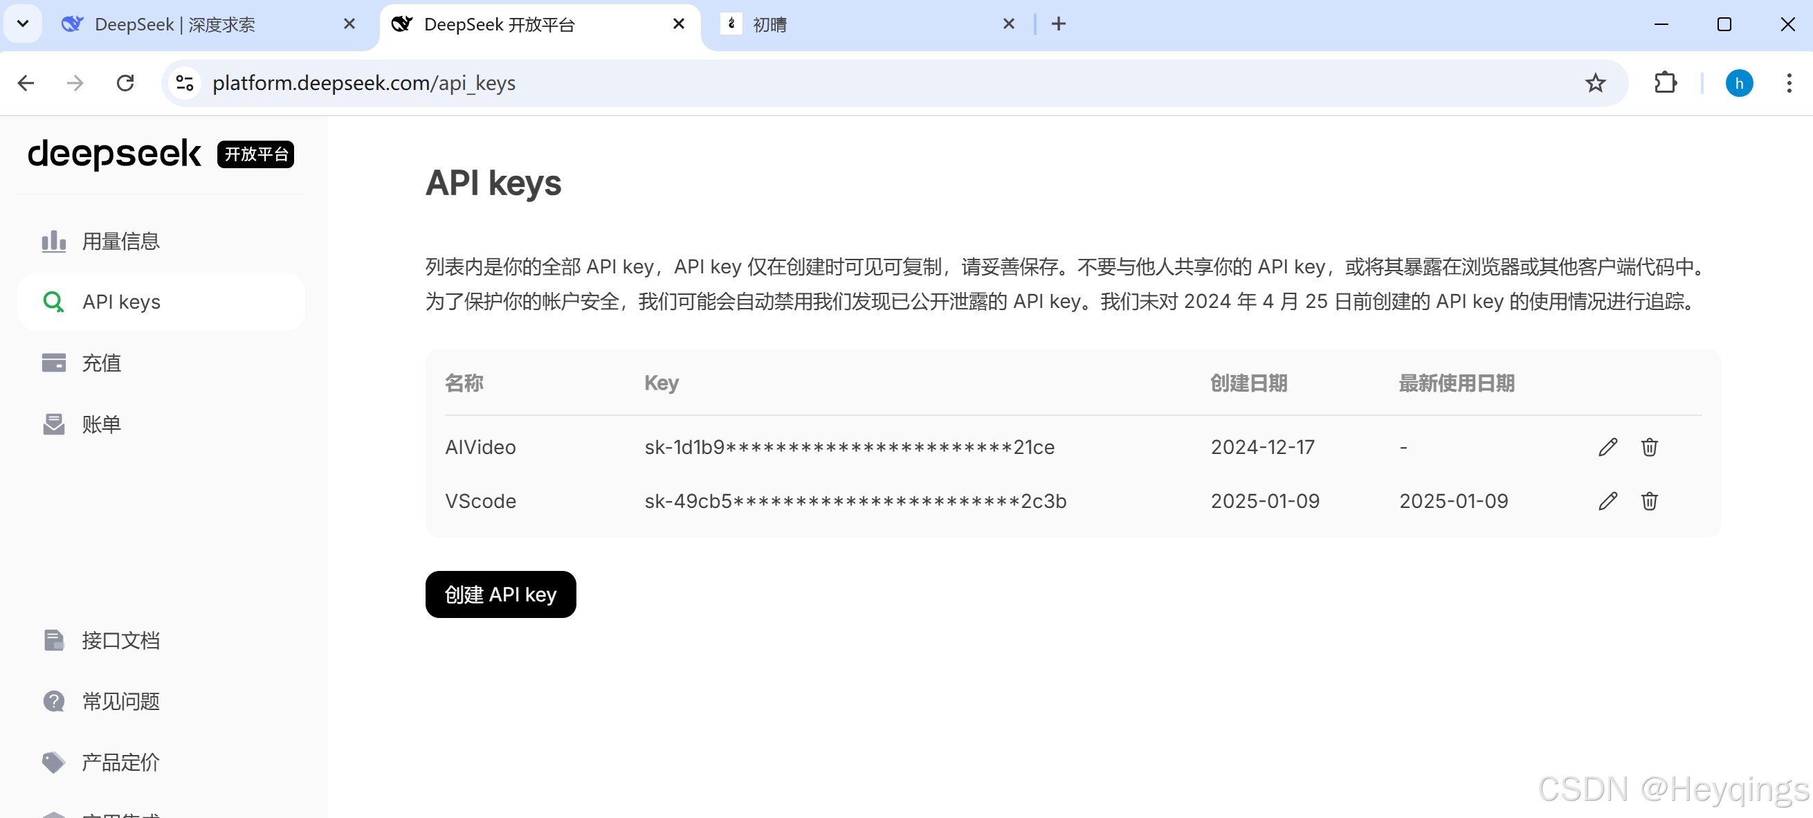
Task: Select API keys sidebar item
Action: [x=161, y=302]
